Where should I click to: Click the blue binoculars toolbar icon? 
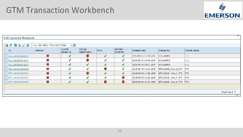pos(15,45)
